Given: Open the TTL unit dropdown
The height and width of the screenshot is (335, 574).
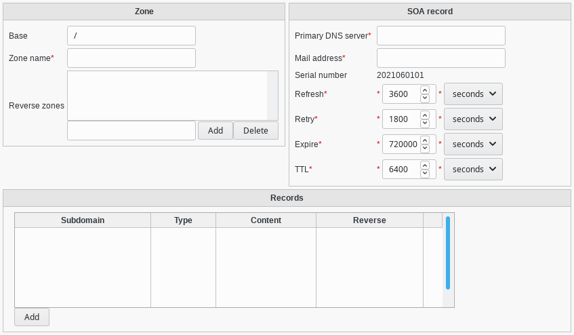Looking at the screenshot, I should (x=473, y=169).
